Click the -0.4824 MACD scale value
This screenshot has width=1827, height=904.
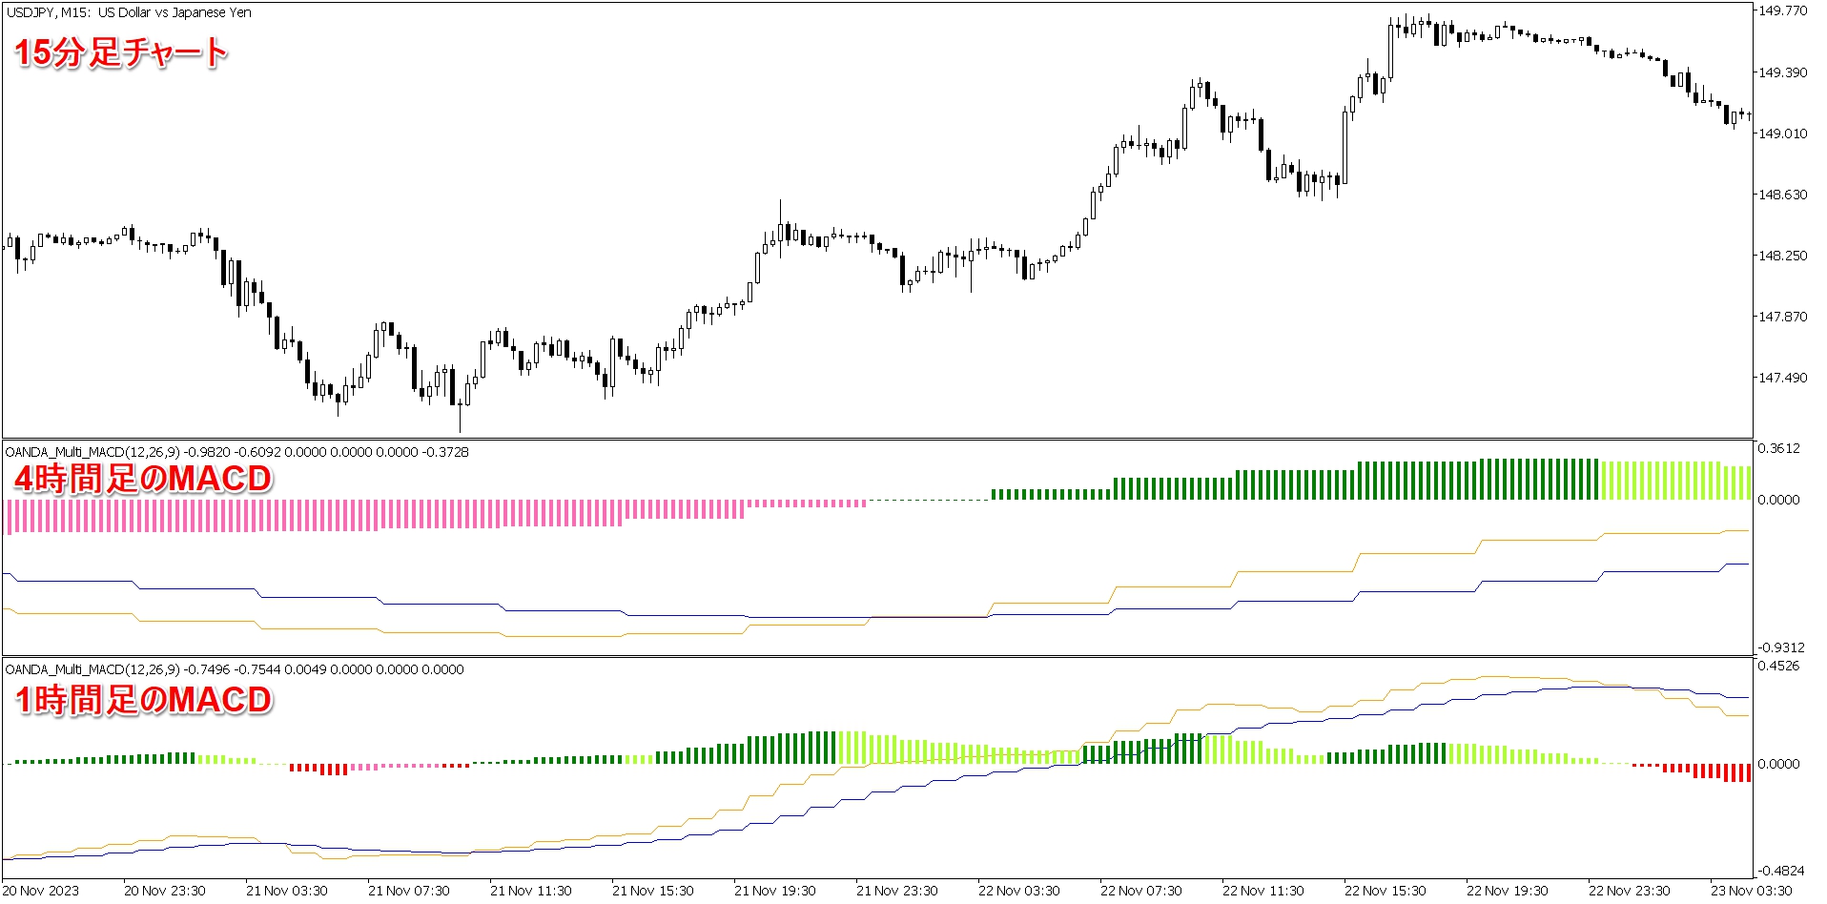pos(1781,871)
